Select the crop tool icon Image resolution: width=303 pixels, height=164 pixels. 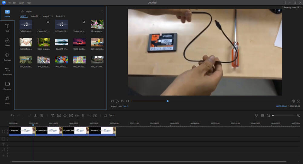coord(53,115)
